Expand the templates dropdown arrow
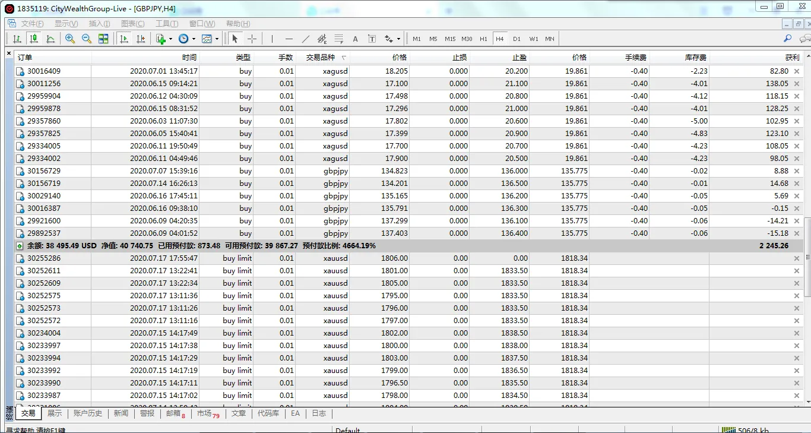811x433 pixels. click(x=217, y=39)
